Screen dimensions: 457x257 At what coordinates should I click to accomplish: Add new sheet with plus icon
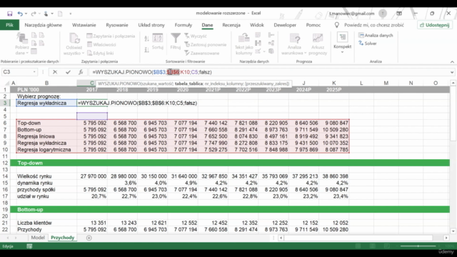point(89,238)
